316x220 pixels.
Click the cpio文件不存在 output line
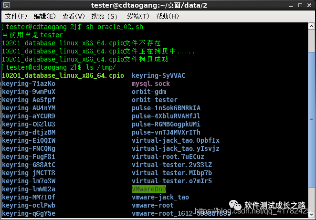pos(81,43)
